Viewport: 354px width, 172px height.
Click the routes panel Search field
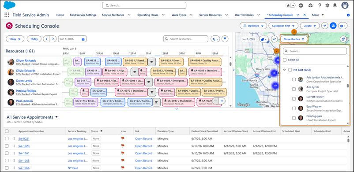(315, 51)
